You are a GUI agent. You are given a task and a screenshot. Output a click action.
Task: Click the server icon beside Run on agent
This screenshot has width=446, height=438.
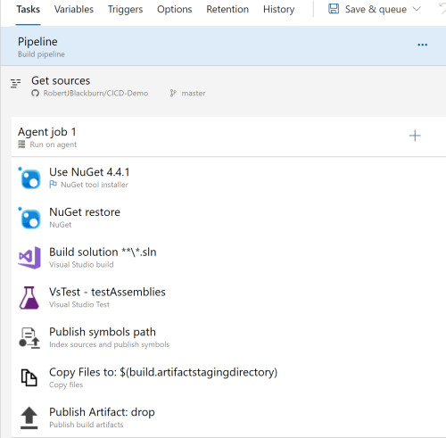(x=21, y=145)
